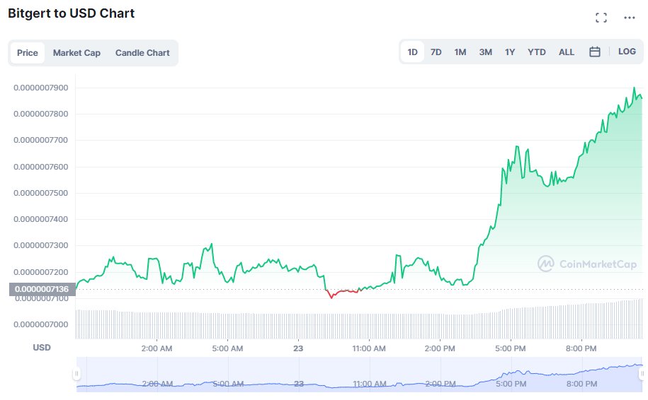The width and height of the screenshot is (648, 400).
Task: Open the calendar date range picker
Action: coord(595,52)
